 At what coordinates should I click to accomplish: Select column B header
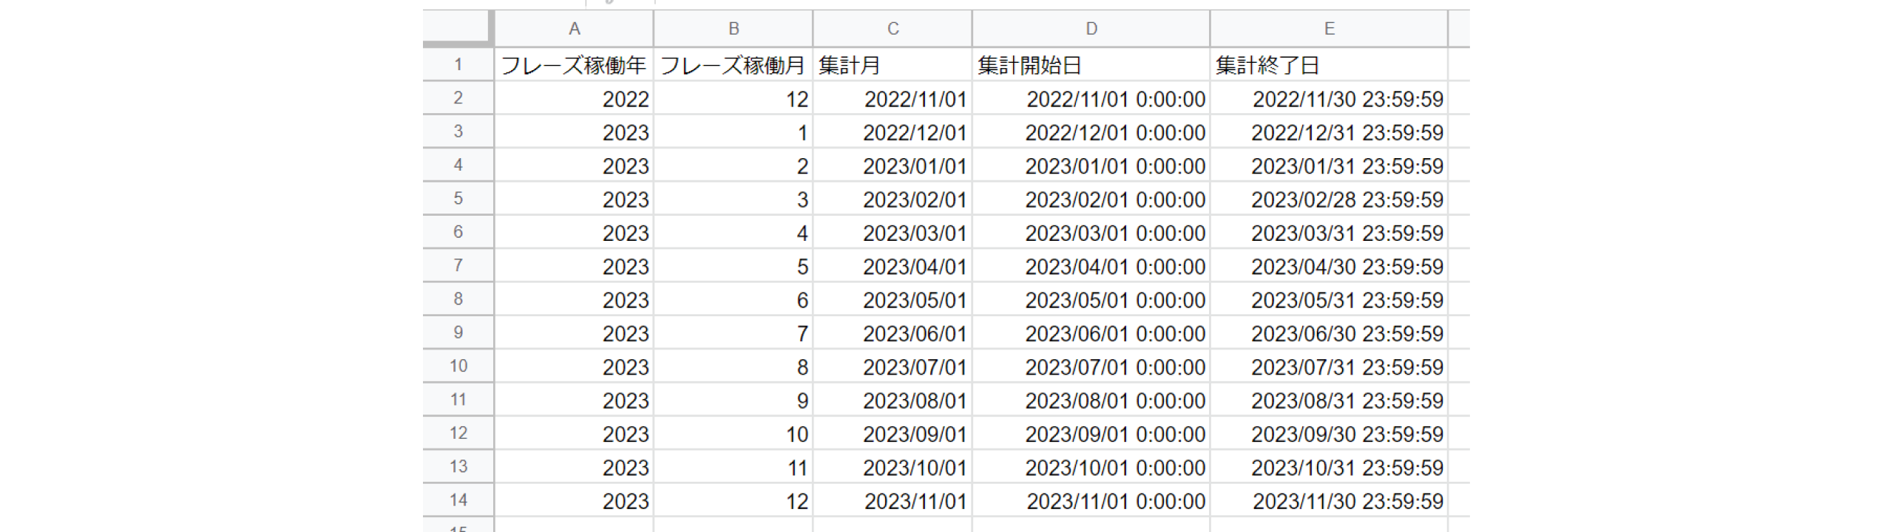pos(733,29)
